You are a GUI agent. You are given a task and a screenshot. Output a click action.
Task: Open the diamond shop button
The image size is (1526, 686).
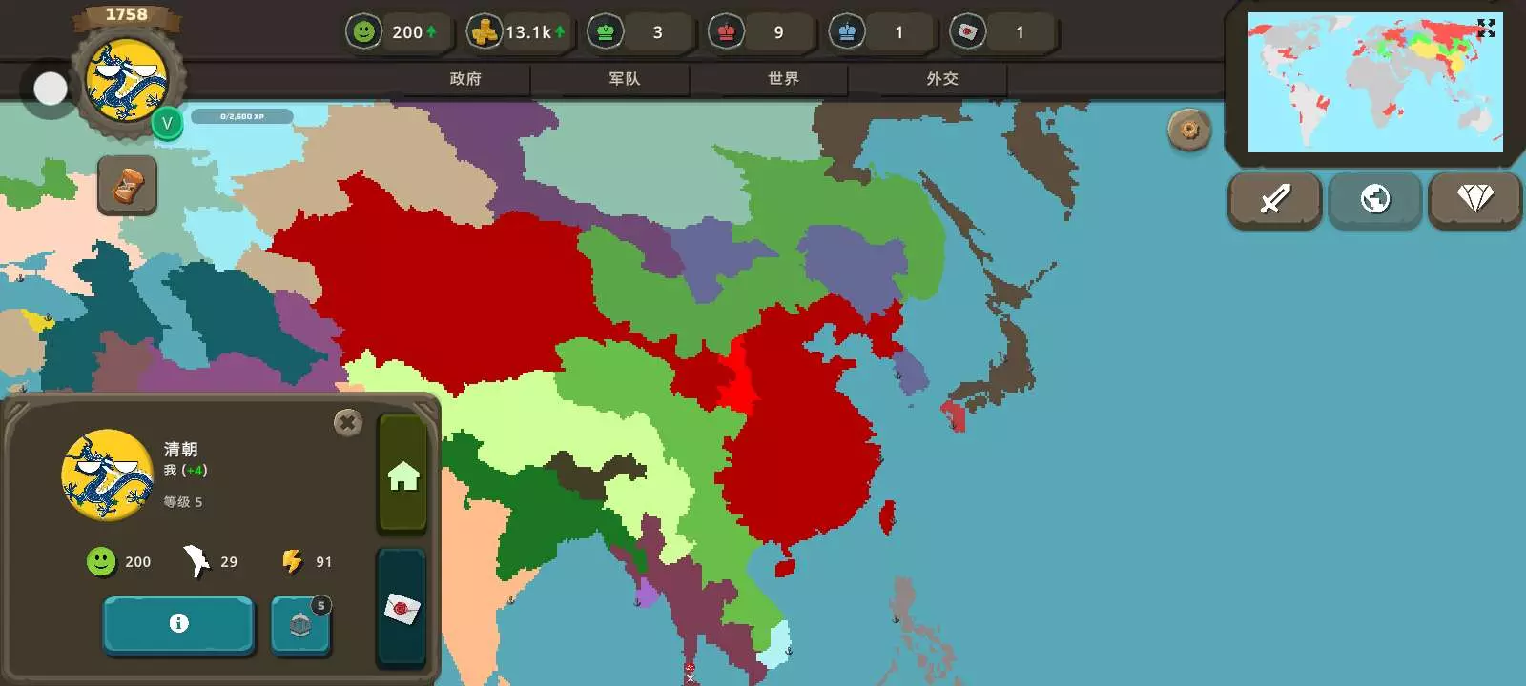(1475, 199)
